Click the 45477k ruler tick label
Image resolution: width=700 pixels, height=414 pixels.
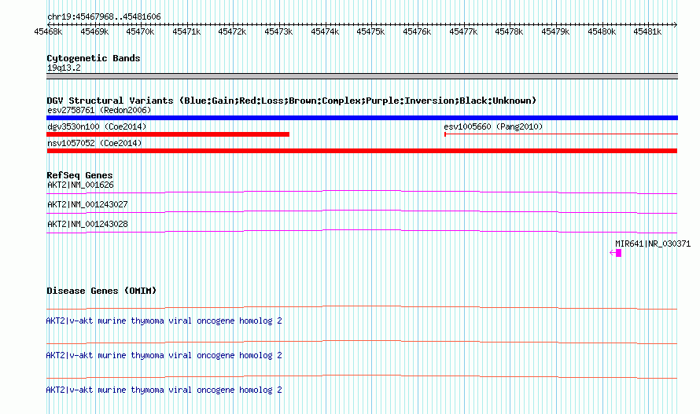[x=463, y=31]
